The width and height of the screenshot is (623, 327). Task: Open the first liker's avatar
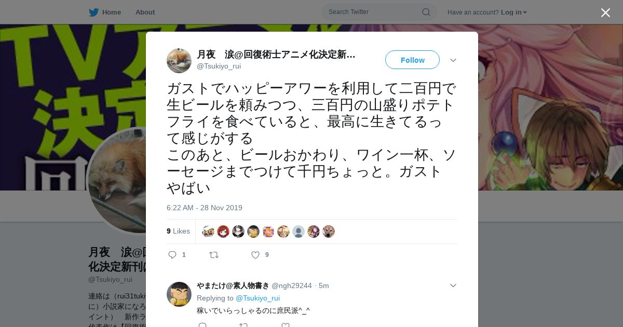coord(208,231)
